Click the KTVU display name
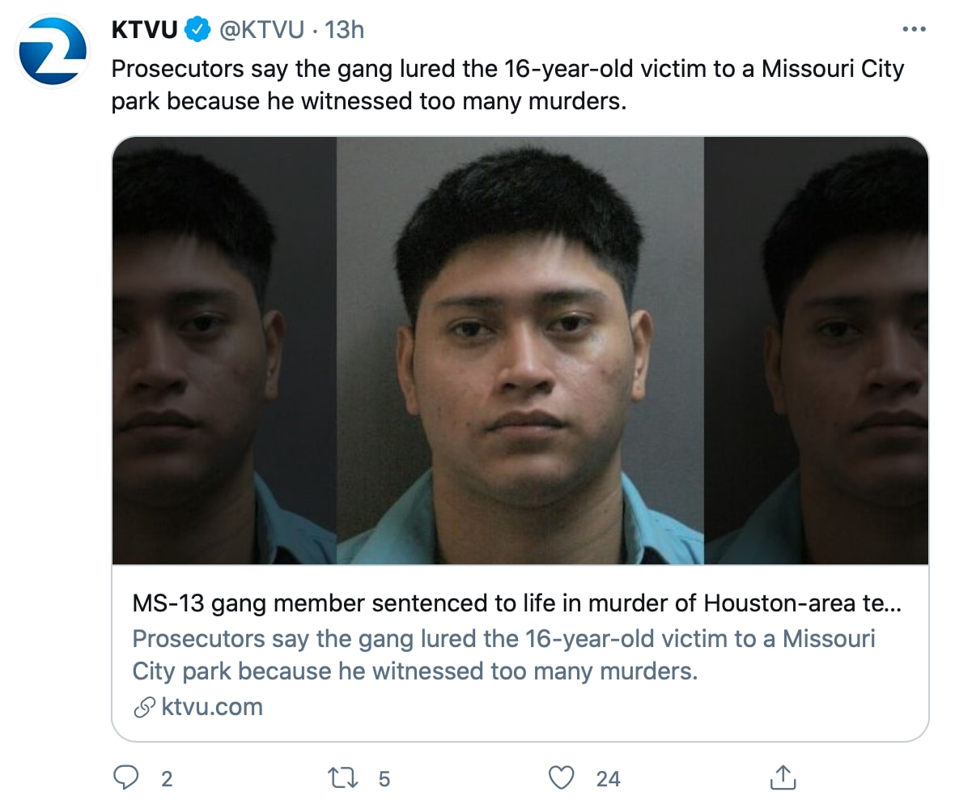 coord(144,30)
